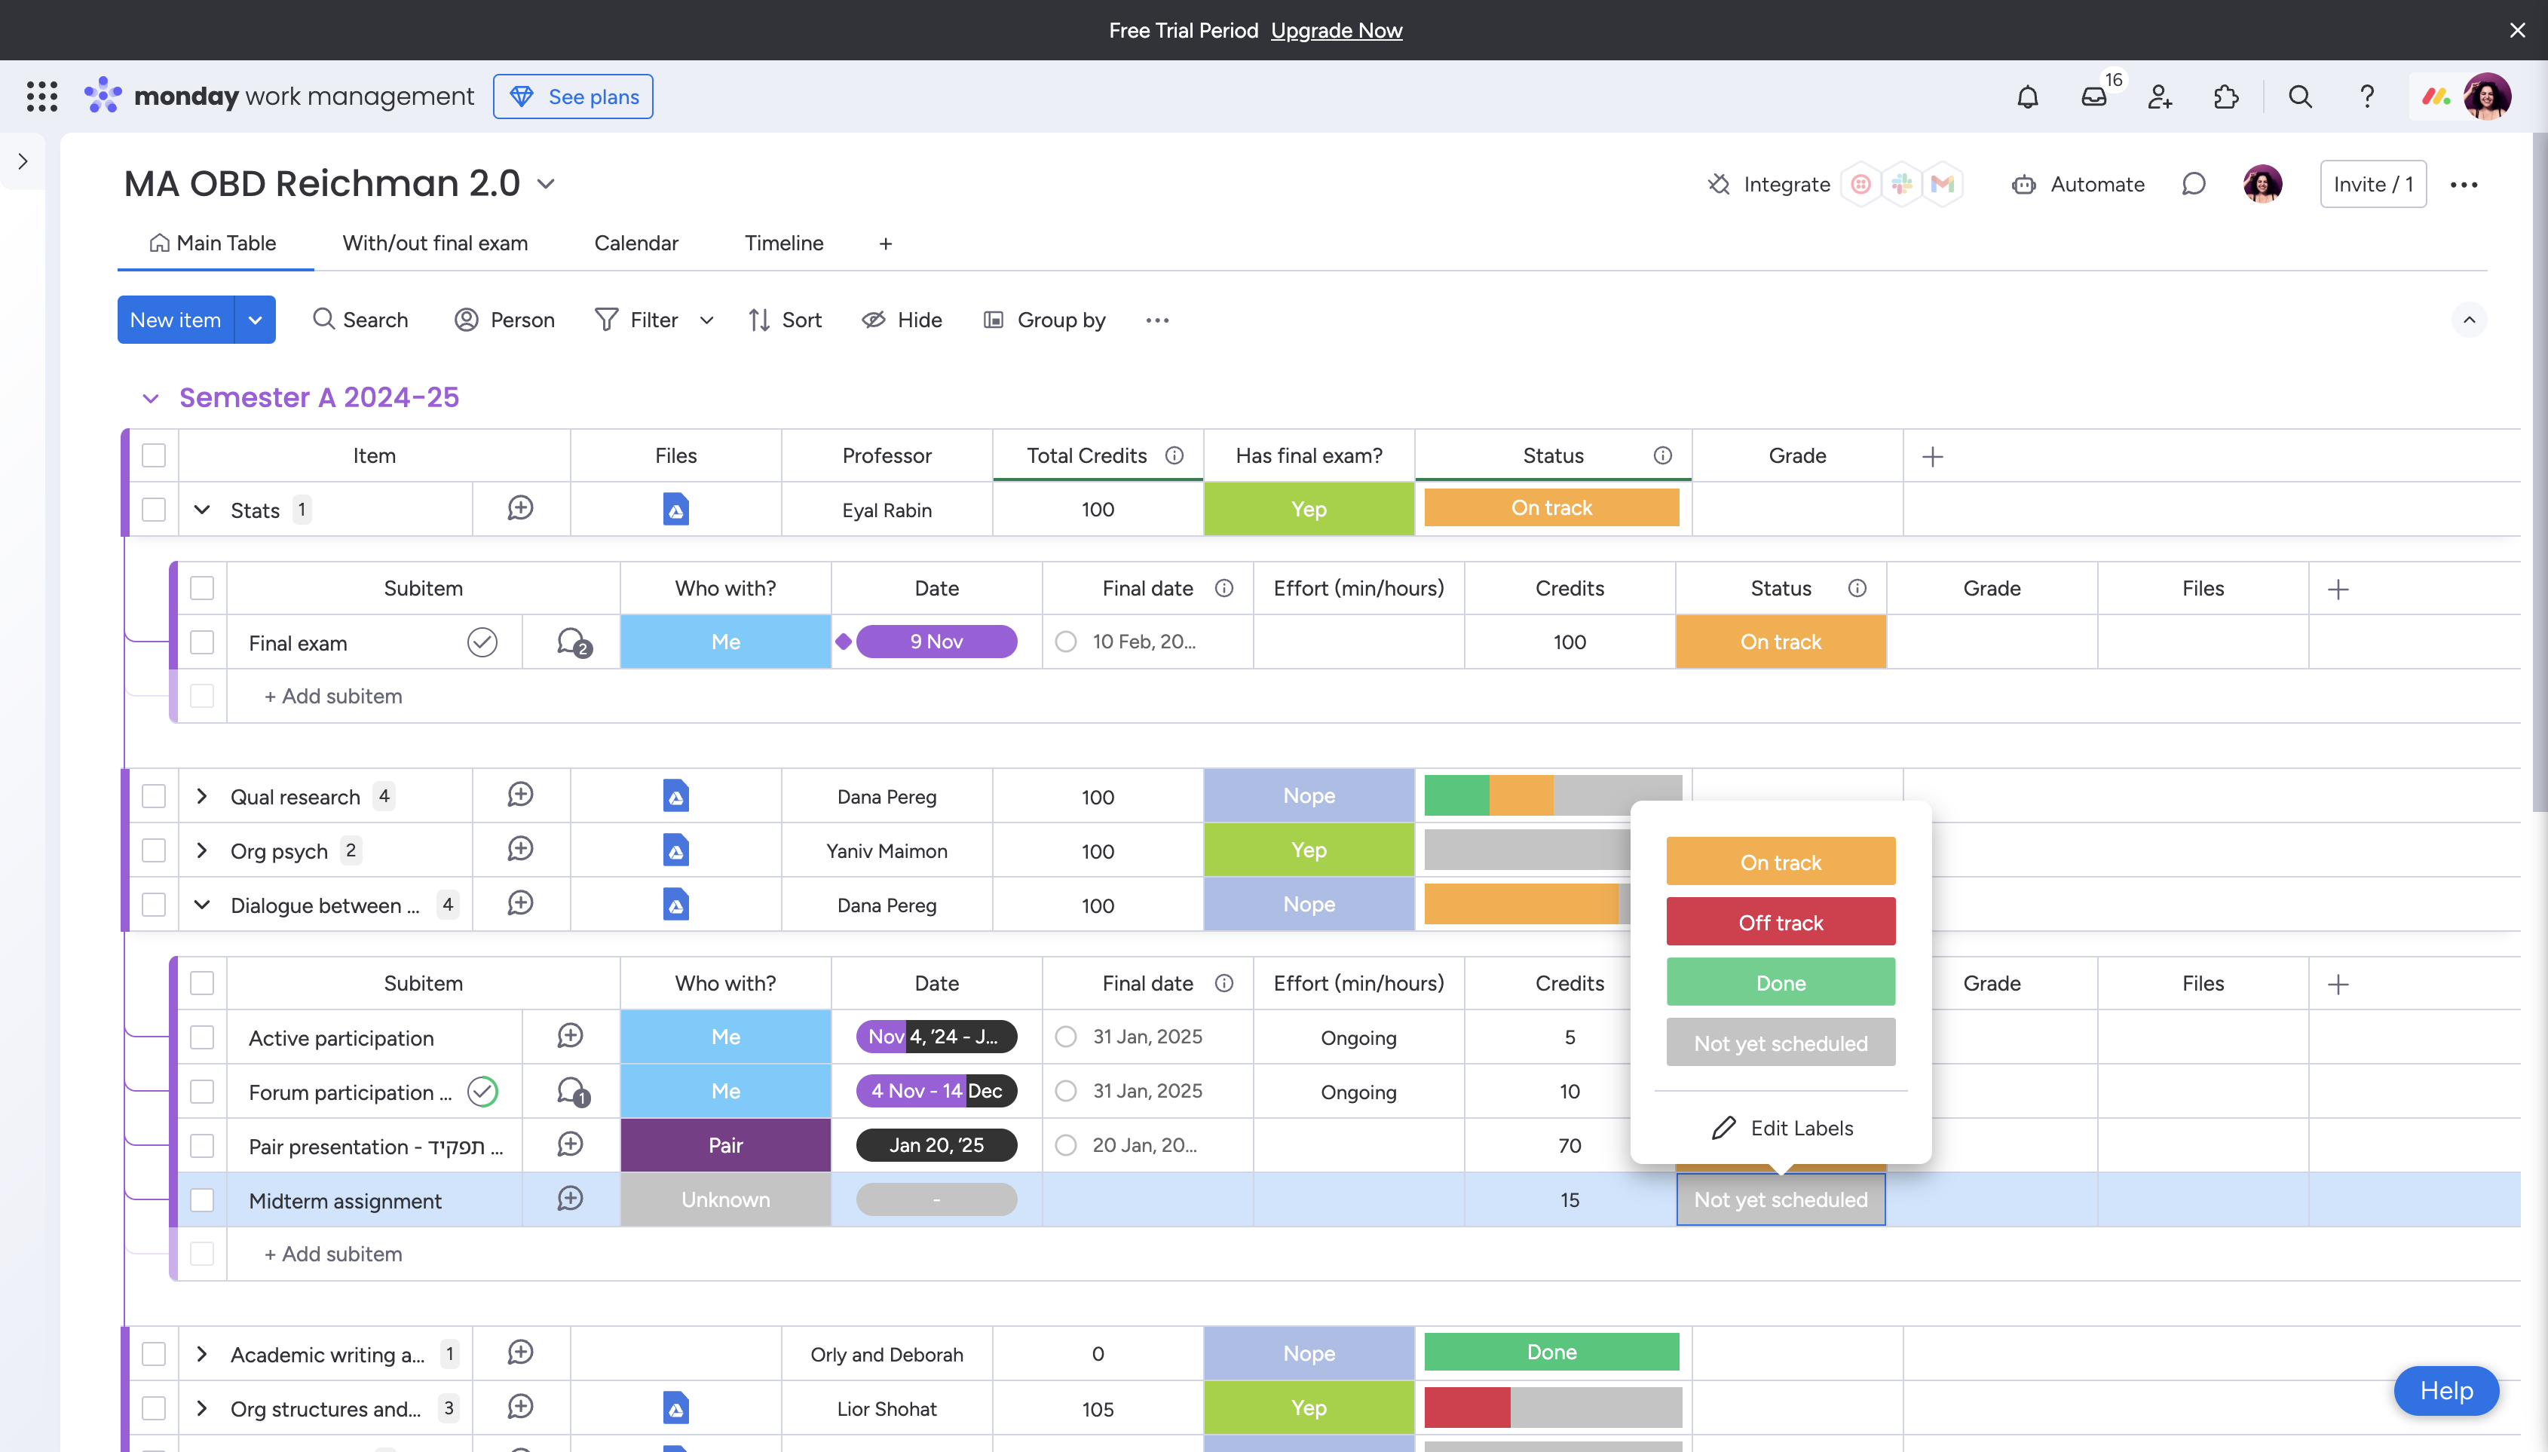Collapse the Semester A 2024-25 group
This screenshot has width=2548, height=1452.
tap(151, 399)
